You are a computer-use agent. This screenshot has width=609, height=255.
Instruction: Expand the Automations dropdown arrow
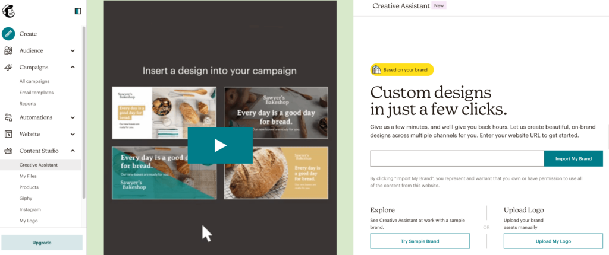pyautogui.click(x=73, y=117)
